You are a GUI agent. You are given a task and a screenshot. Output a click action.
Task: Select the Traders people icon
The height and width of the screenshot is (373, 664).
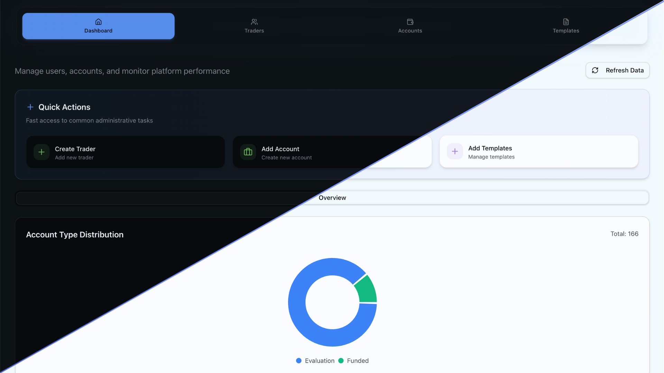[254, 21]
